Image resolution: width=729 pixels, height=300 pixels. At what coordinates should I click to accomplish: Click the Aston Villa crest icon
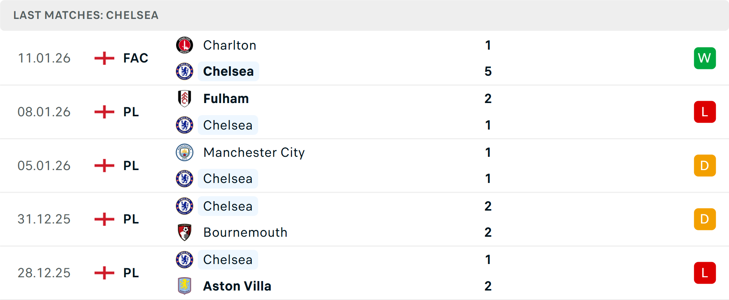[185, 286]
